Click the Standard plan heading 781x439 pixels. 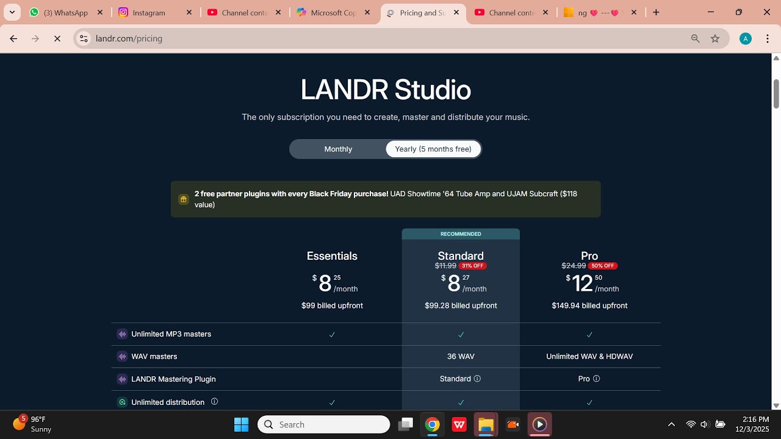coord(461,256)
